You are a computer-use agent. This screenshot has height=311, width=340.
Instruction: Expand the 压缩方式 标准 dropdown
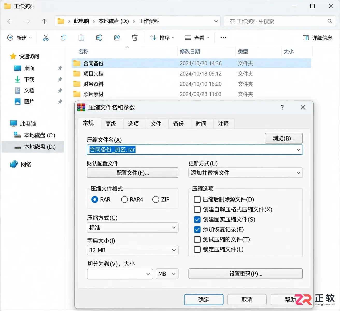pyautogui.click(x=132, y=227)
